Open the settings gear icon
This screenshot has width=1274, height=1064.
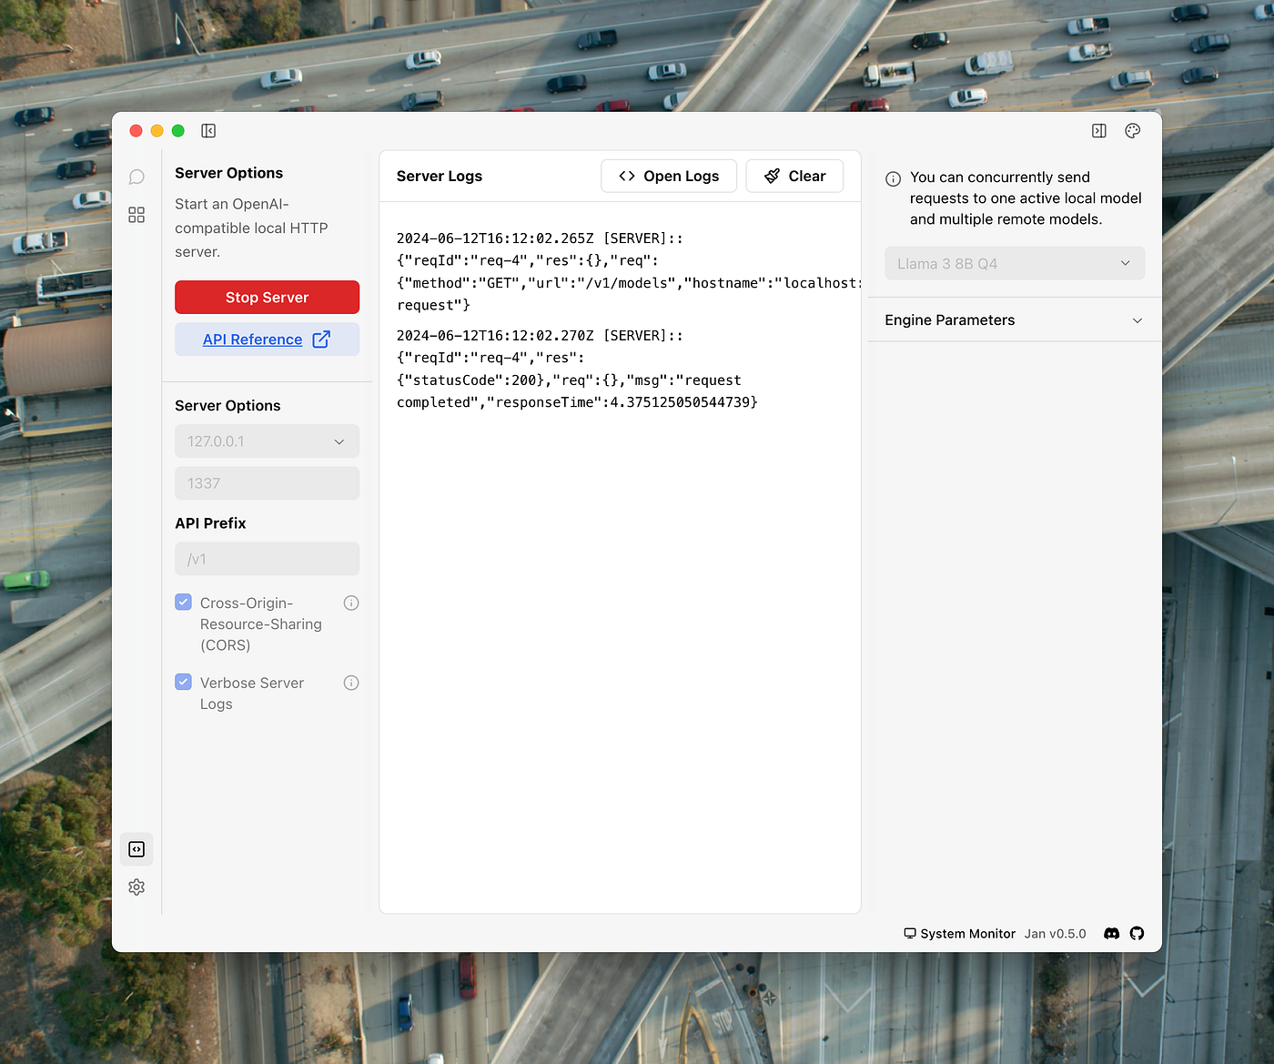[136, 887]
